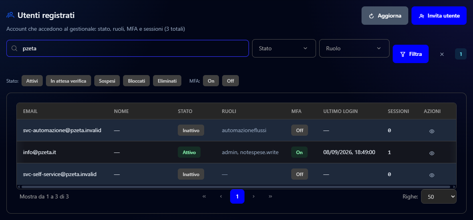Sort by the RUOLI column header
473x220 pixels.
tap(229, 111)
